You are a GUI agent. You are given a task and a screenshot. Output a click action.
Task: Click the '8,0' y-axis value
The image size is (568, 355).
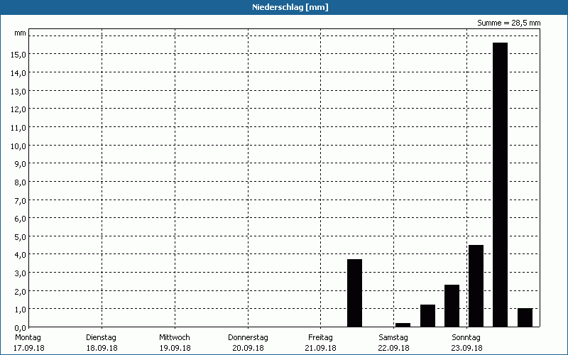click(20, 182)
